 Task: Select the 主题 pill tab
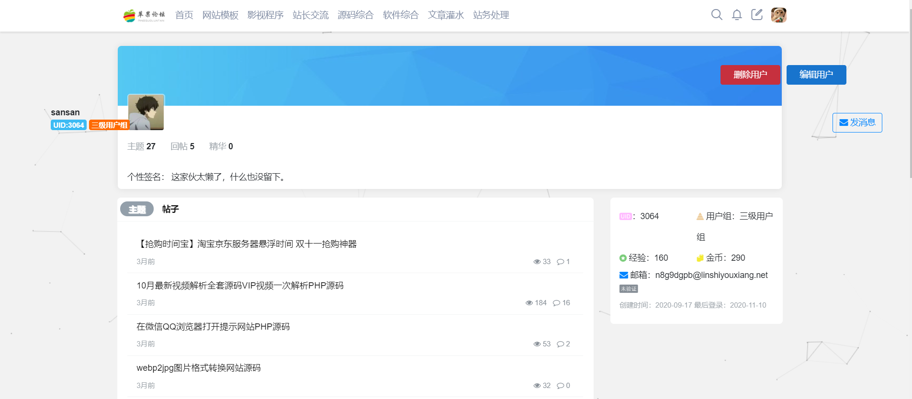pyautogui.click(x=137, y=209)
